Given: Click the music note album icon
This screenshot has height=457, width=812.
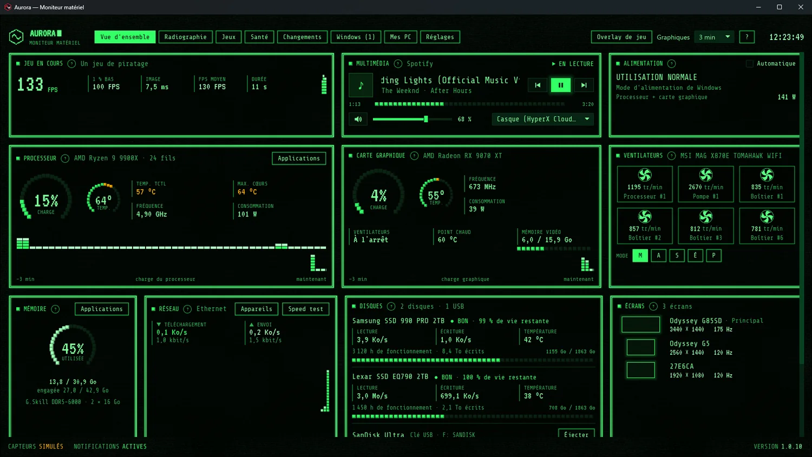Looking at the screenshot, I should click(x=361, y=85).
